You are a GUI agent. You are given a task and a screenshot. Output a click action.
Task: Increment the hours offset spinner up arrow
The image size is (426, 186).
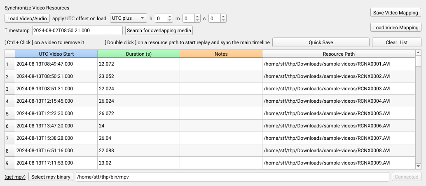pyautogui.click(x=170, y=16)
